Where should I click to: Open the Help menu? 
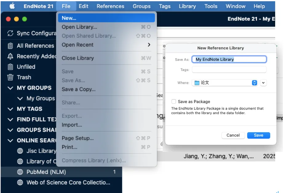click(259, 6)
